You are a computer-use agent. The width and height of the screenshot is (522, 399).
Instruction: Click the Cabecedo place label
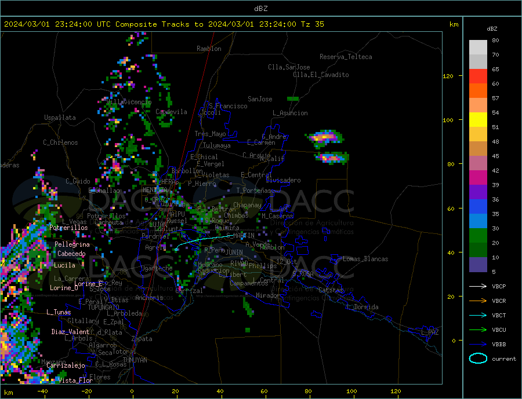click(x=71, y=254)
